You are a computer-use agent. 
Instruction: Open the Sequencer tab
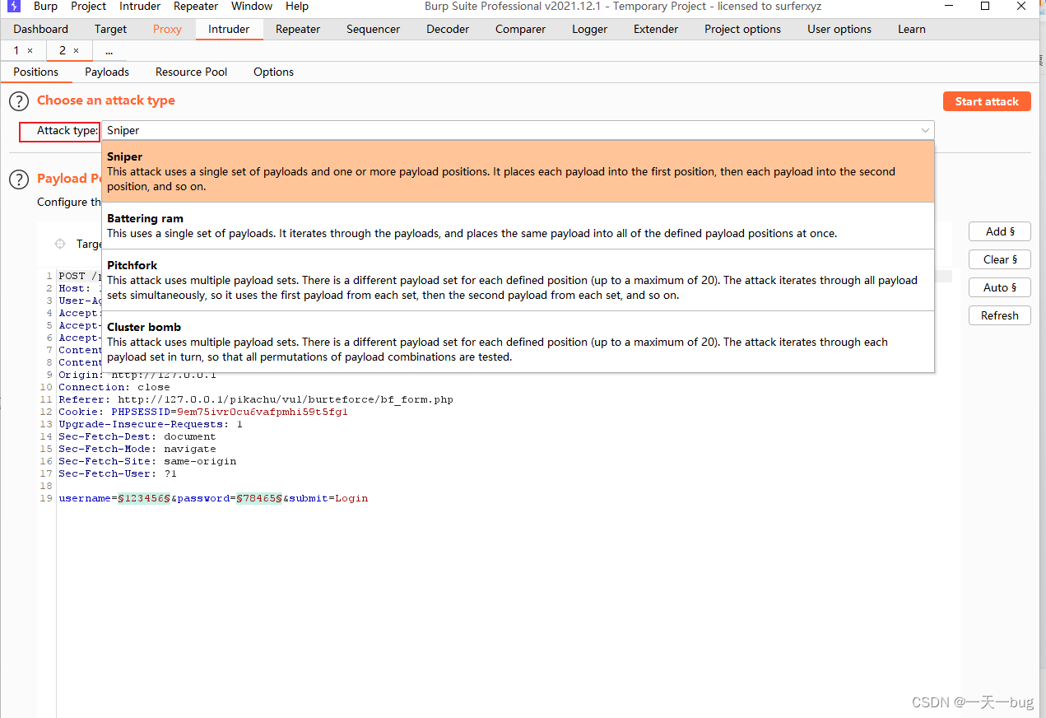(373, 29)
